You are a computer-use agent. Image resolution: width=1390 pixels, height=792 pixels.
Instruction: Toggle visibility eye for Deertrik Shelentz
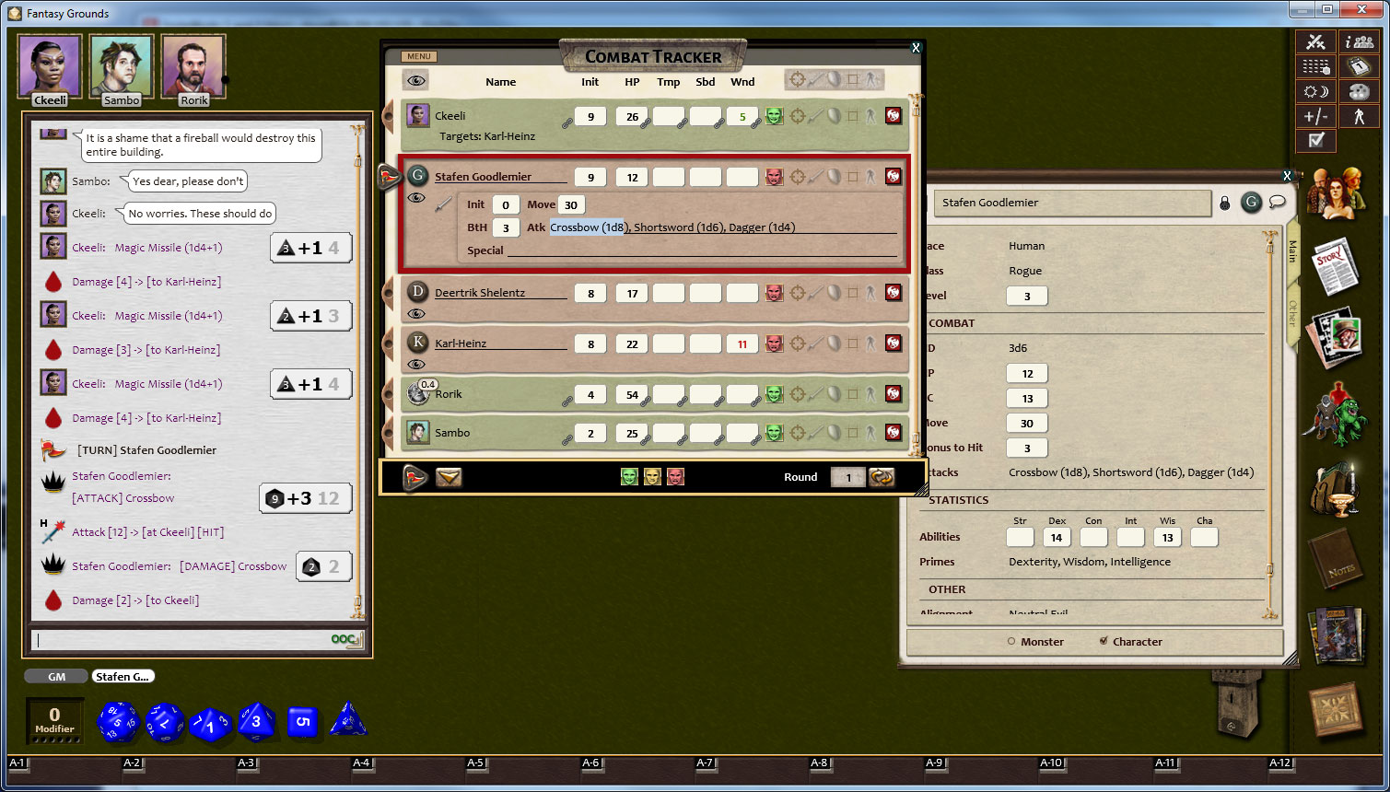click(416, 314)
